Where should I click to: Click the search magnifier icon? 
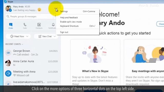pos(8,16)
